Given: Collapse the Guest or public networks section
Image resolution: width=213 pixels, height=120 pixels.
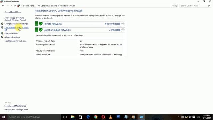Looking at the screenshot, I should [x=123, y=30].
